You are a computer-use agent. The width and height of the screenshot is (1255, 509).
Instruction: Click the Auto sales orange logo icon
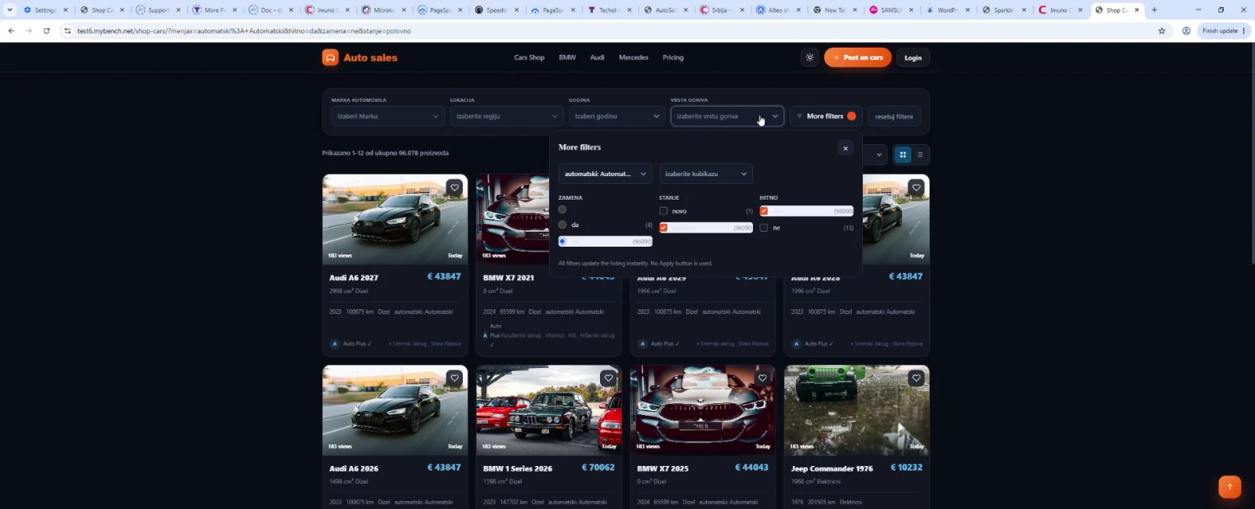(330, 57)
